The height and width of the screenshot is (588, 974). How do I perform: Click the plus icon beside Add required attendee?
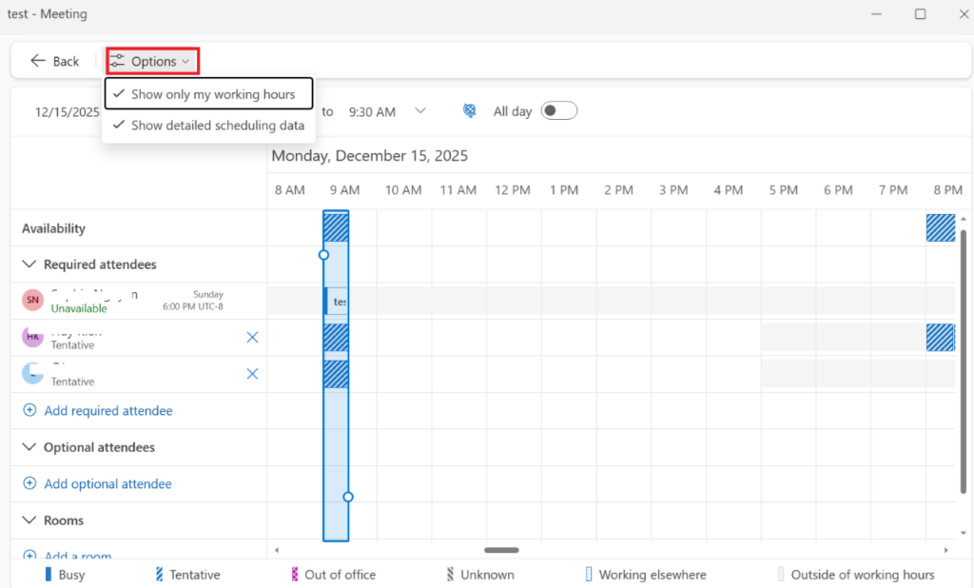(29, 410)
